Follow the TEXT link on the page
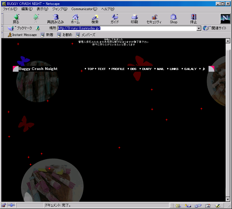Screen dimensions: 232x209 (101, 69)
